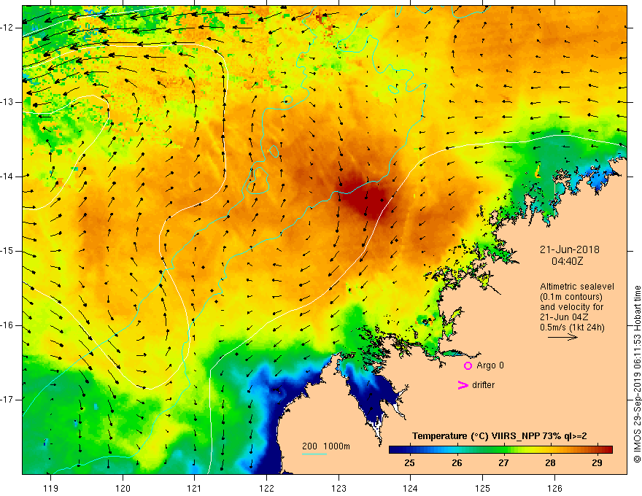Click the colorbar value 27
The width and height of the screenshot is (642, 496).
tap(503, 463)
